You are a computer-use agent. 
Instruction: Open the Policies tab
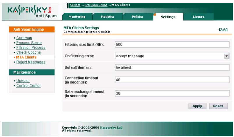138,17
